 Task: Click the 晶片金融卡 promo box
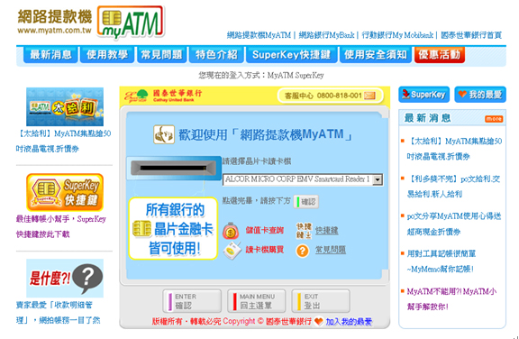click(173, 228)
